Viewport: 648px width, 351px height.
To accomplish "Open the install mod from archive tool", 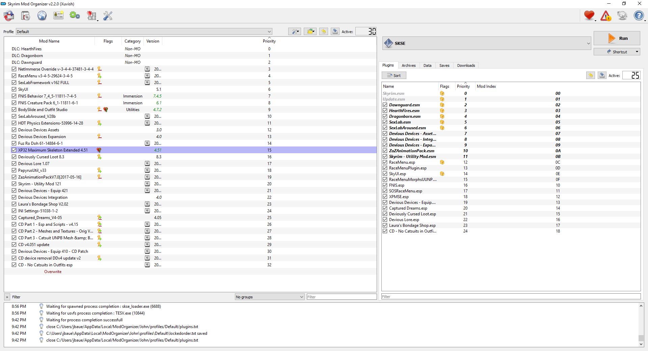I will pos(26,16).
